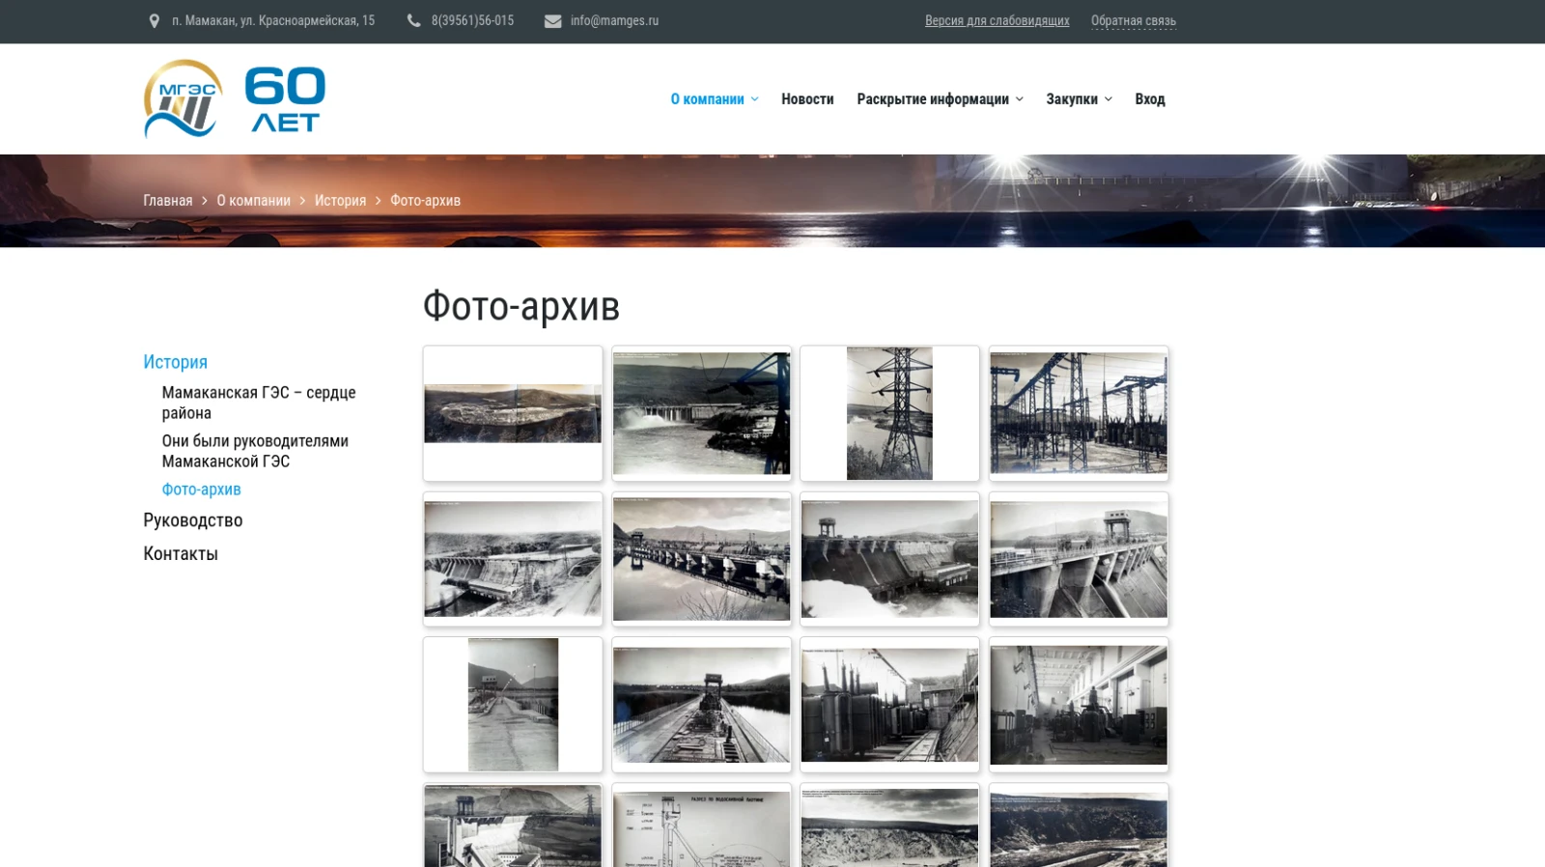Open История in the sidebar
Screen dimensions: 1545x867
[x=175, y=362]
